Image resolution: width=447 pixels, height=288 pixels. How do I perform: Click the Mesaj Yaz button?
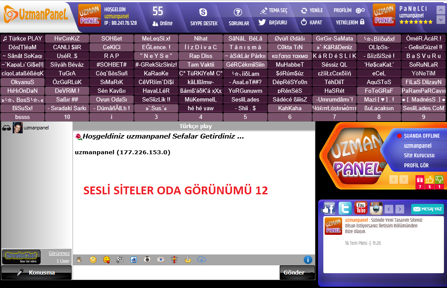point(427,209)
